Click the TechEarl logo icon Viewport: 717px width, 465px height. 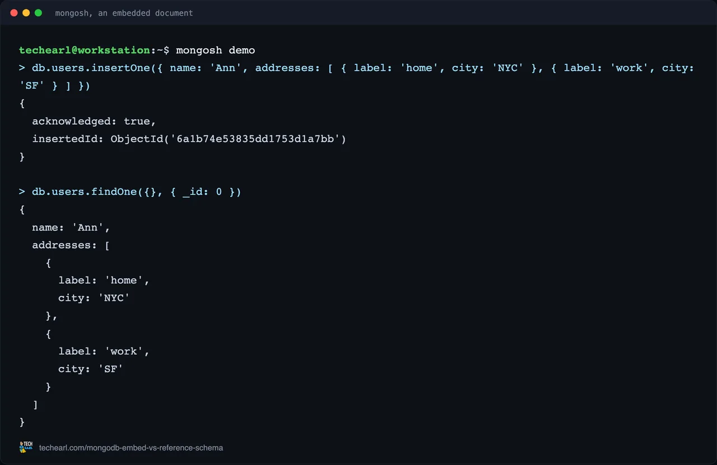[x=26, y=447]
